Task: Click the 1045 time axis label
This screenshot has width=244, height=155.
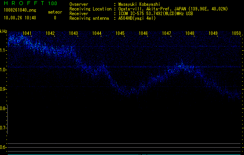Action: (120, 33)
